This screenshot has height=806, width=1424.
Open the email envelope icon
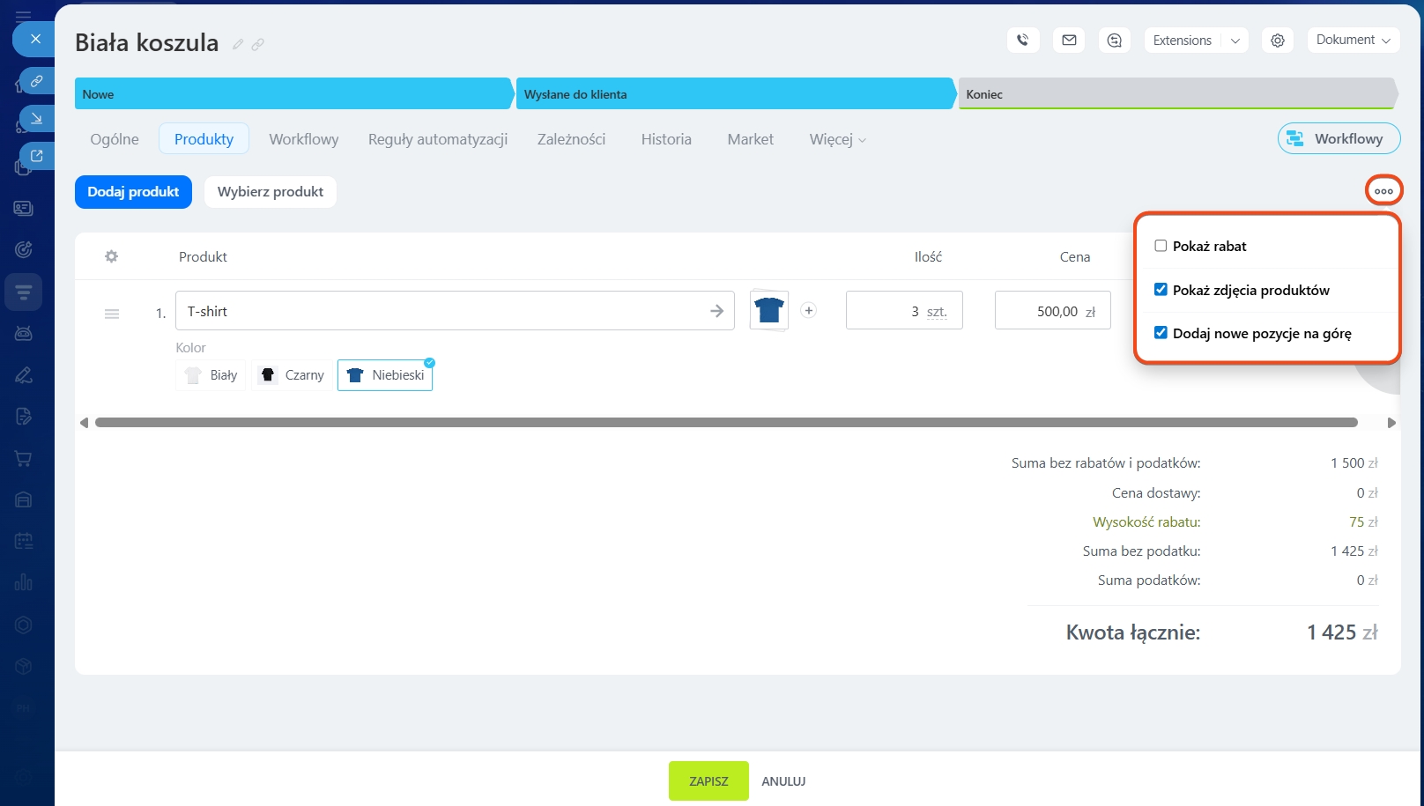click(1069, 41)
